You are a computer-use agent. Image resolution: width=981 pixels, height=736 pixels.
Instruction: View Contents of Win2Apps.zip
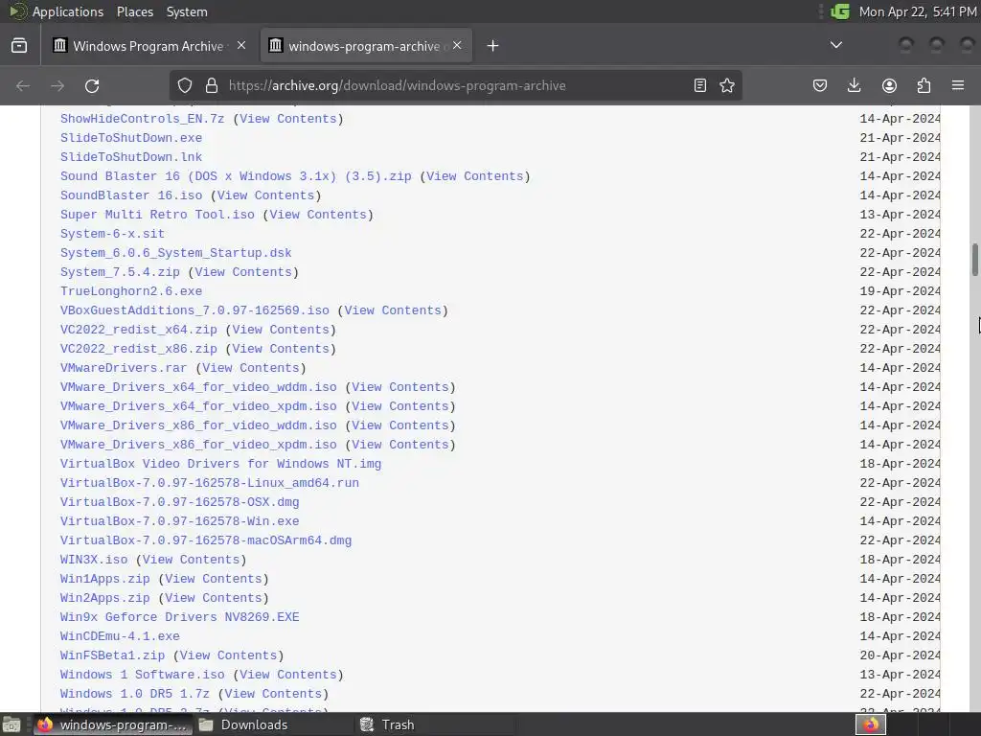pos(214,598)
